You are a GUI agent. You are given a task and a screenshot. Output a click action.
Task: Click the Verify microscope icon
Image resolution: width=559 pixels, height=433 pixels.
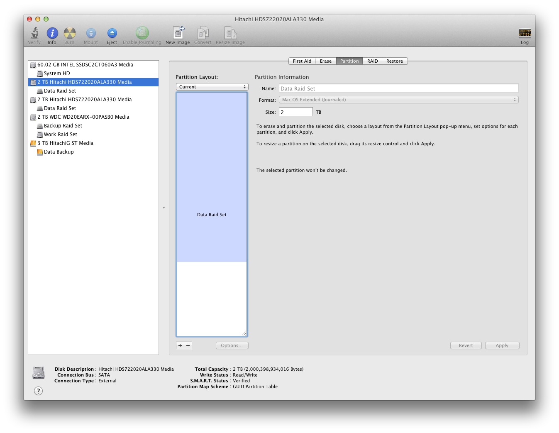coord(34,33)
